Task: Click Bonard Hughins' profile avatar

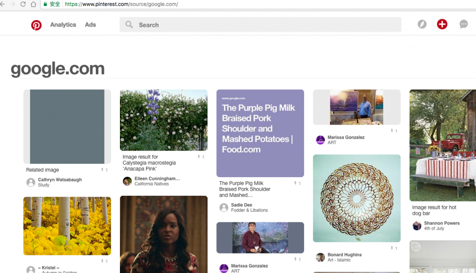Action: coord(320,258)
